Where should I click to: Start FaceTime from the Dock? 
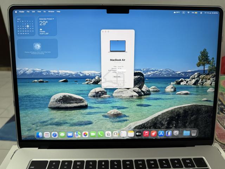[93, 134]
